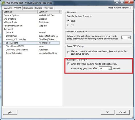The width and height of the screenshot is (135, 120).
Task: Click the VM Properties title bar icon
Action: [3, 3]
